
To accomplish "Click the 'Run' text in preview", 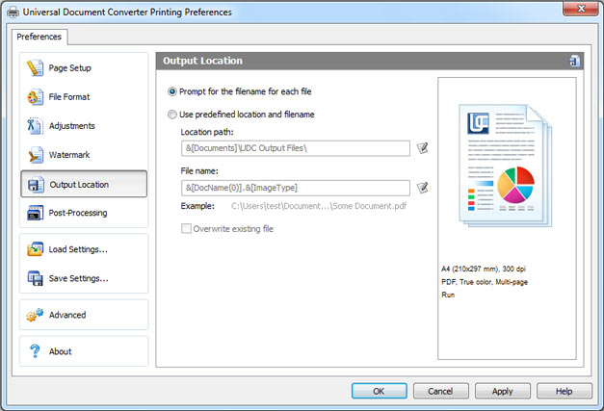I will 448,295.
